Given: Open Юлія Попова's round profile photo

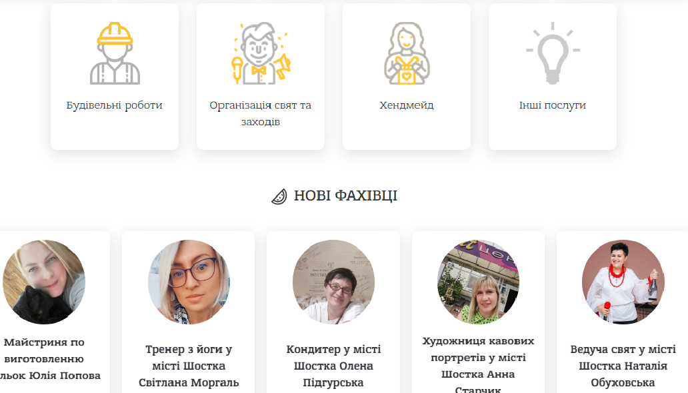Looking at the screenshot, I should [44, 282].
